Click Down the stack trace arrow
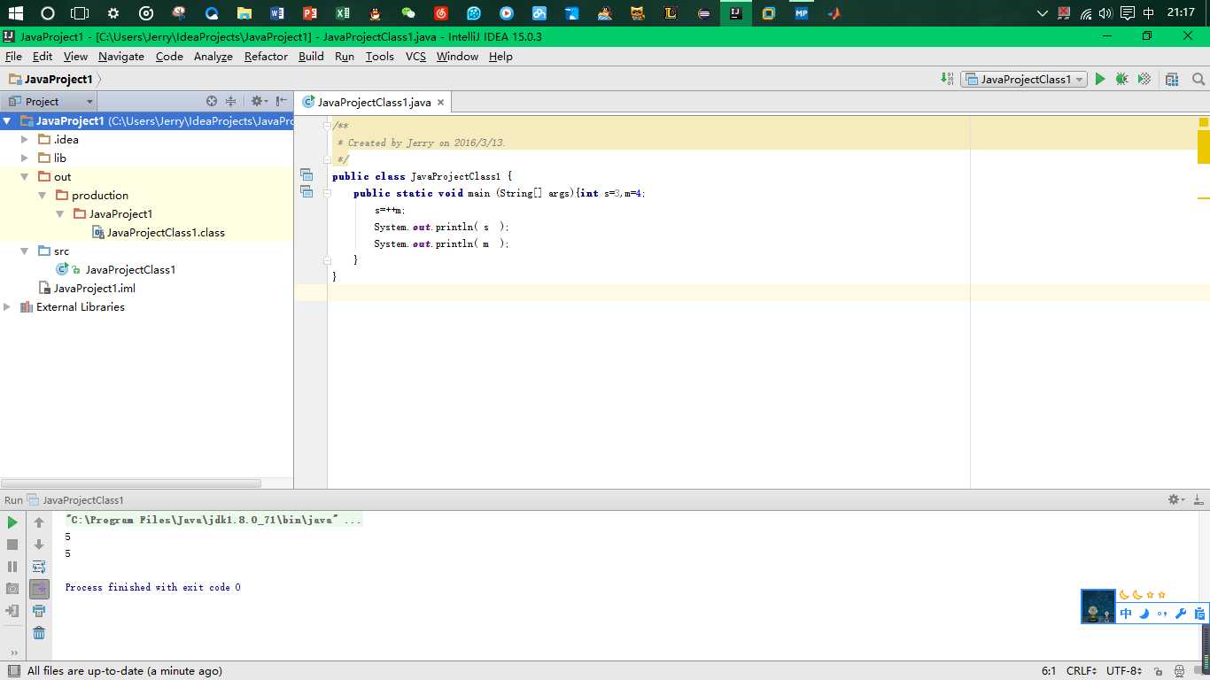 coord(39,545)
